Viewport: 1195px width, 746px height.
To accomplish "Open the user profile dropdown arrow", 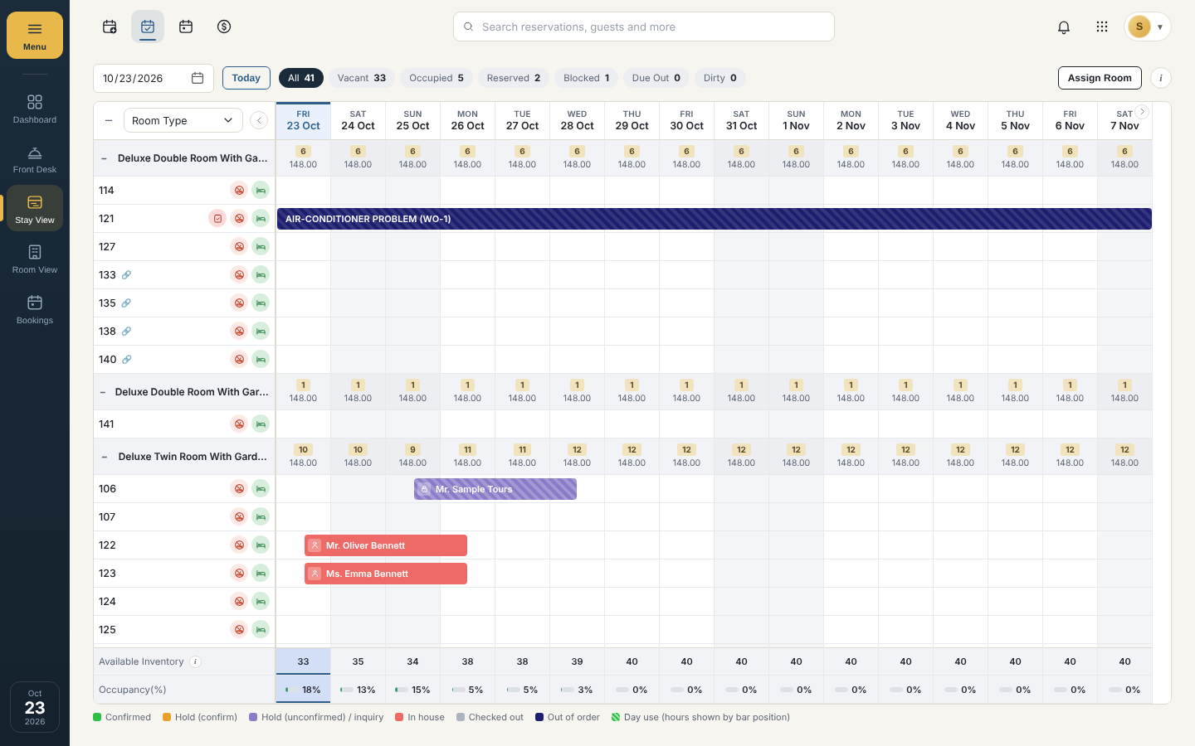I will [x=1160, y=27].
